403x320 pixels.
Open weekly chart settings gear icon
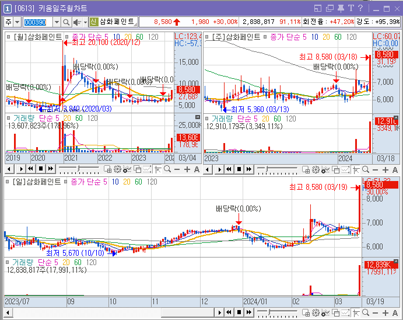[x=316, y=169]
